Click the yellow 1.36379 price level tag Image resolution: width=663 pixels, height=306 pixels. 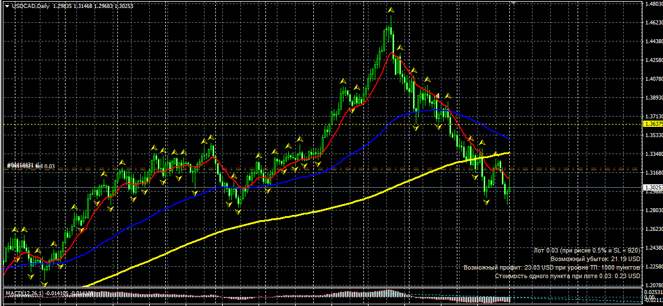click(652, 124)
